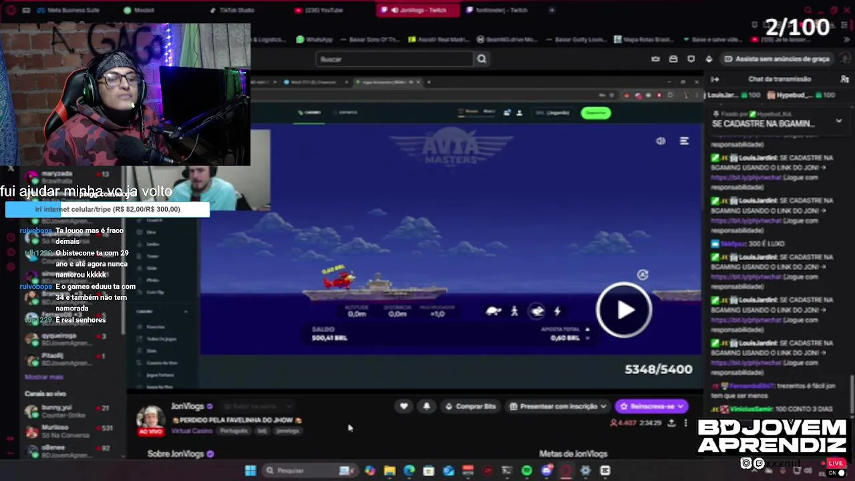Open Twitch whispers chat bubble icon
855x481 pixels.
[691, 59]
